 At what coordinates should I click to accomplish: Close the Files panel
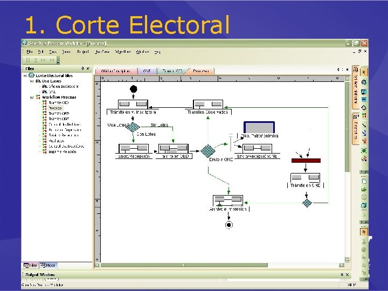point(88,68)
